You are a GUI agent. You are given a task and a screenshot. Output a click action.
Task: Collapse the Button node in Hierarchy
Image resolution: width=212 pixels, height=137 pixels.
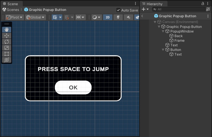(x=163, y=50)
